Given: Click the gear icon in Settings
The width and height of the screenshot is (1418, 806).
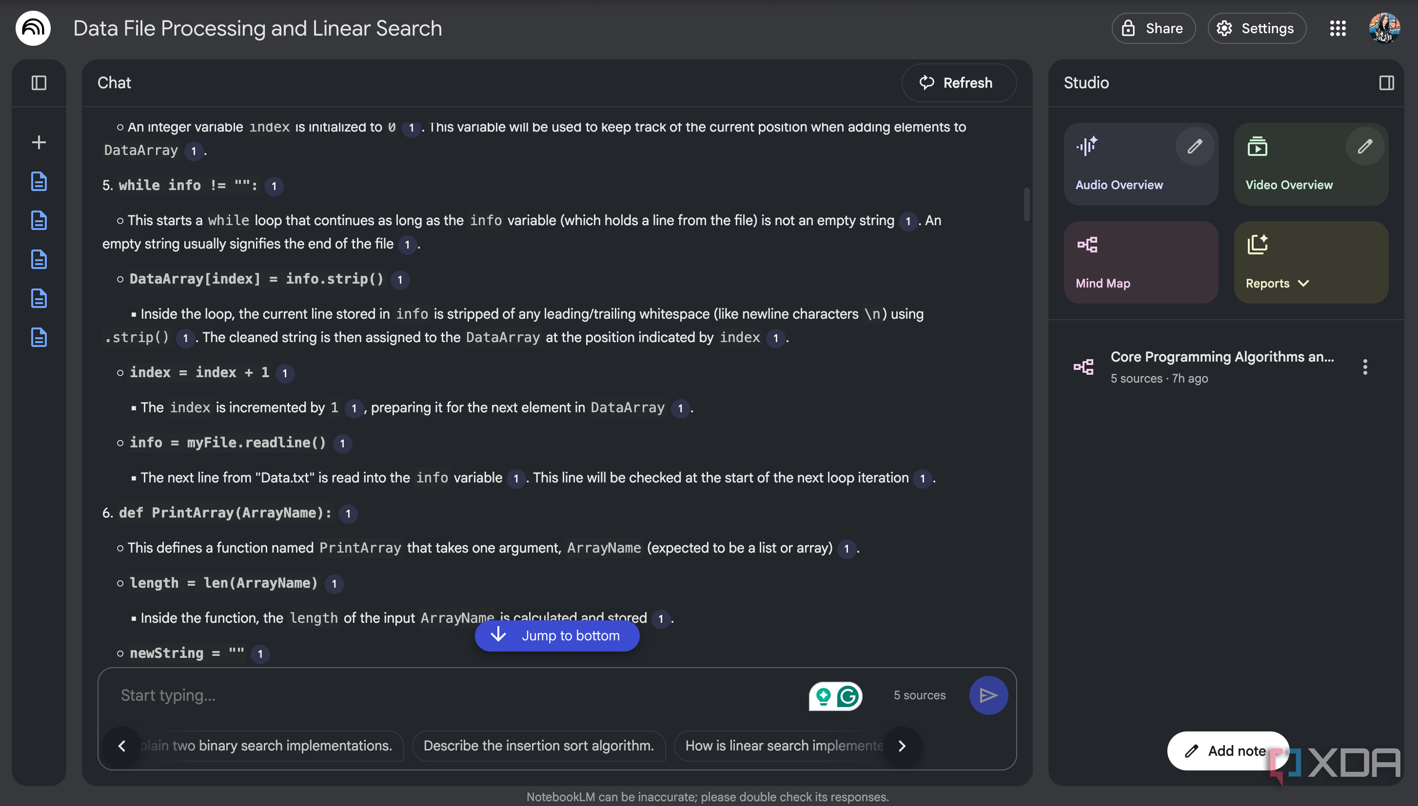Looking at the screenshot, I should (1224, 28).
